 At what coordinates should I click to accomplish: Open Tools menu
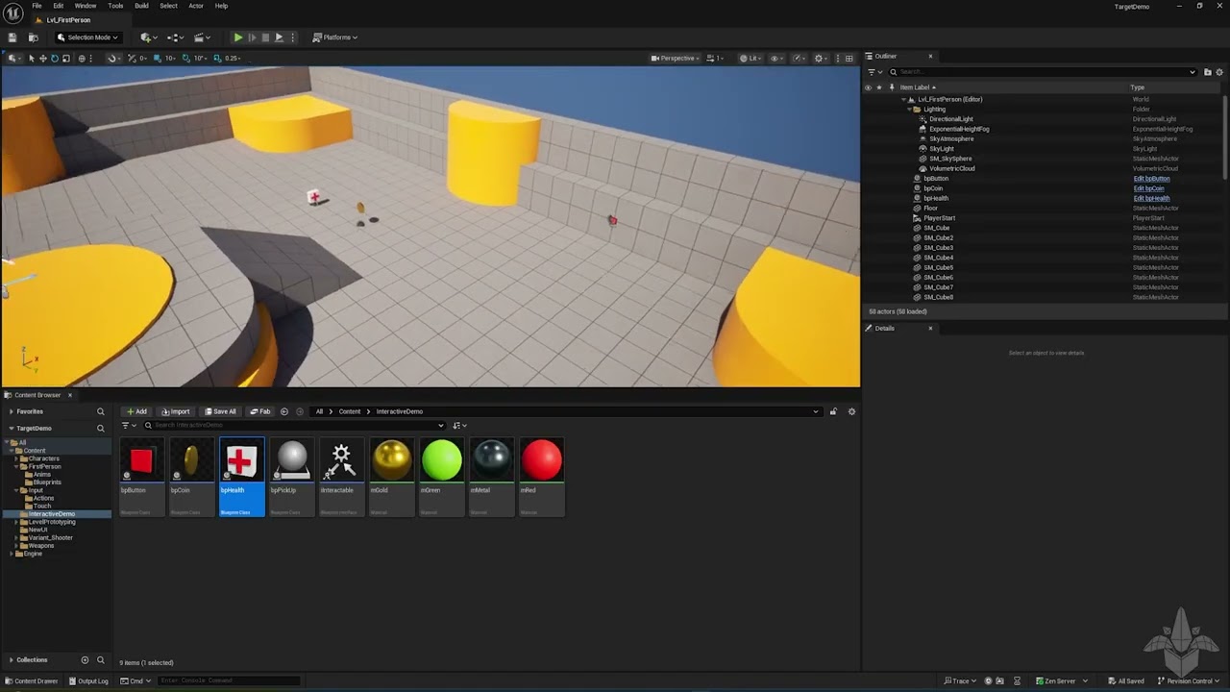pyautogui.click(x=115, y=6)
